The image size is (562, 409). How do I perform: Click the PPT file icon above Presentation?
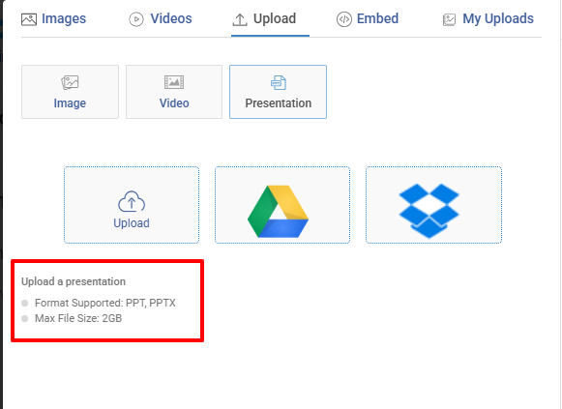coord(279,83)
